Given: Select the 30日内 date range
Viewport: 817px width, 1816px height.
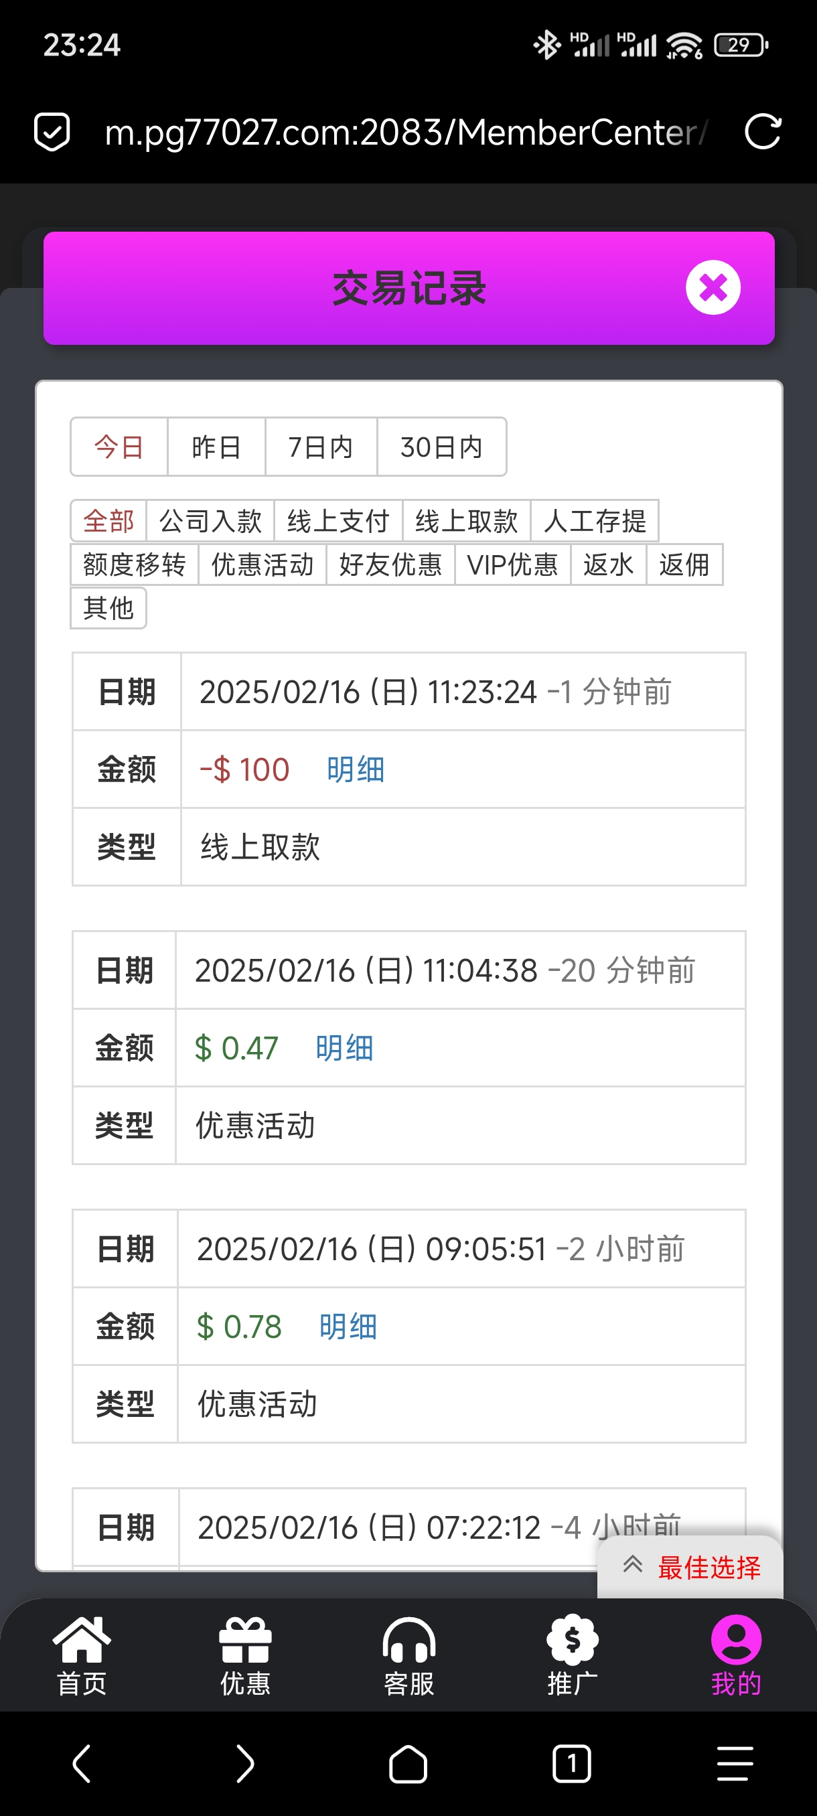Looking at the screenshot, I should (441, 447).
